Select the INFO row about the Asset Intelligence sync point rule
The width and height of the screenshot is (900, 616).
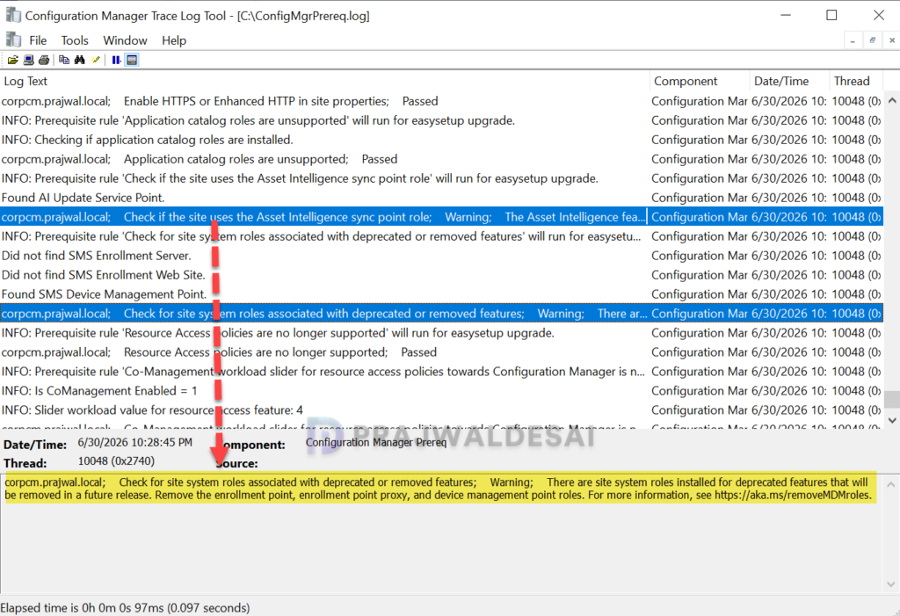[441, 178]
